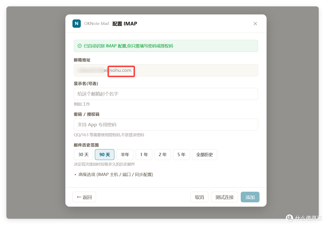This screenshot has height=225, width=325.
Task: Click the 添加 add button
Action: (250, 197)
